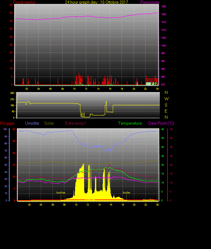Click wind speed axis value 25
This screenshot has width=211, height=249.
11,45
